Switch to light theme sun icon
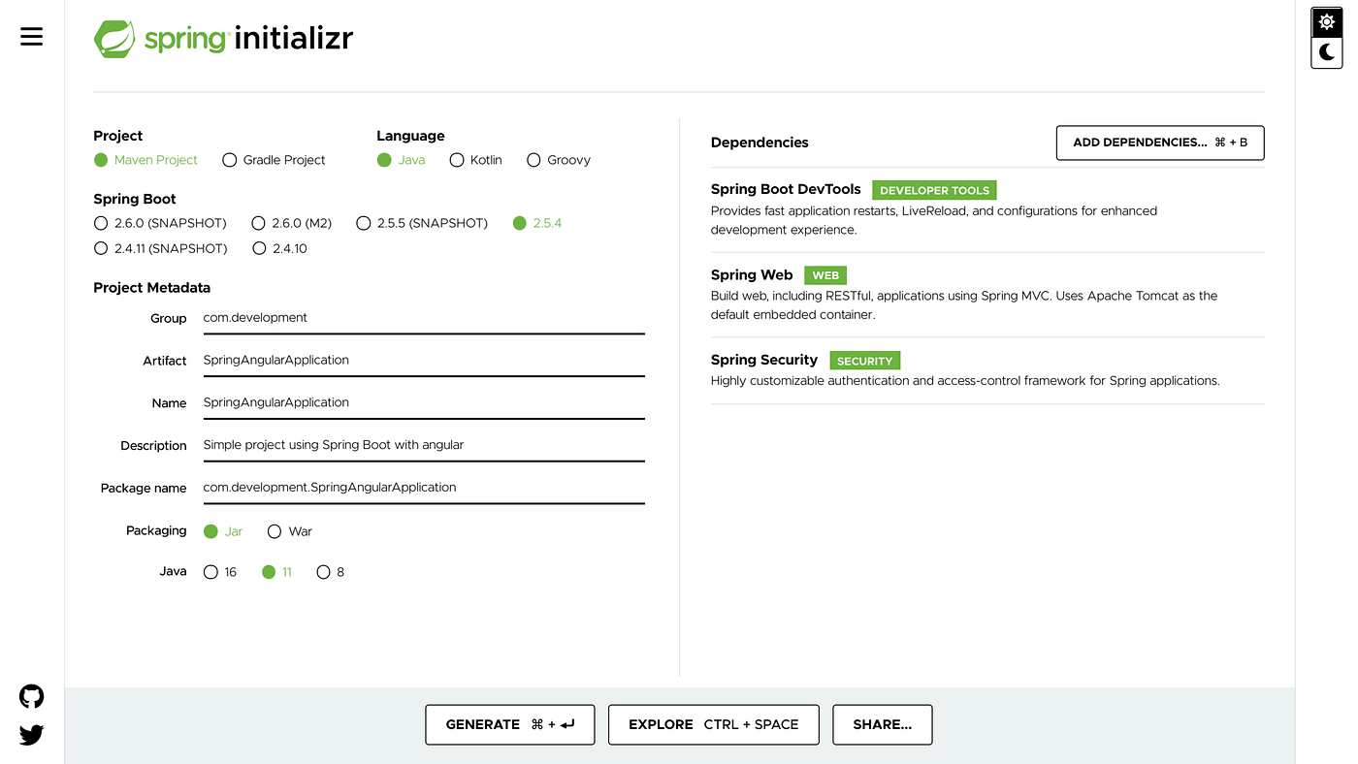This screenshot has width=1358, height=764. pyautogui.click(x=1327, y=22)
